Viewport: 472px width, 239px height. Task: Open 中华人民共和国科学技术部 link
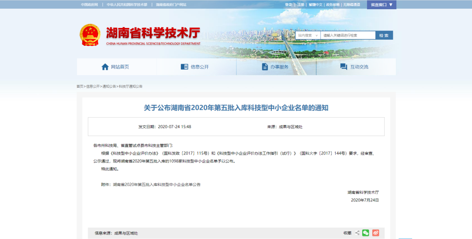click(x=127, y=5)
